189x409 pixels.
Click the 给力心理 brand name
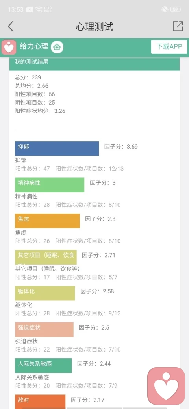tap(34, 46)
